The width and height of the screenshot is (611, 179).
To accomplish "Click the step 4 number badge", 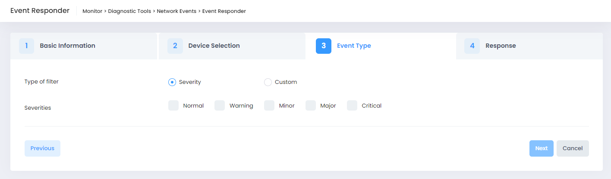I will [472, 46].
